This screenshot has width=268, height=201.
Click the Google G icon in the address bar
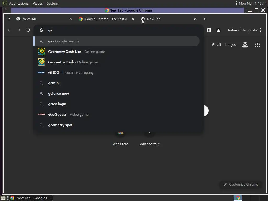[x=41, y=30]
